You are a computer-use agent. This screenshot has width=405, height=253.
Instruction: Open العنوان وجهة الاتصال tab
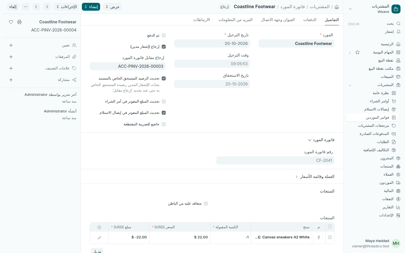(x=278, y=20)
